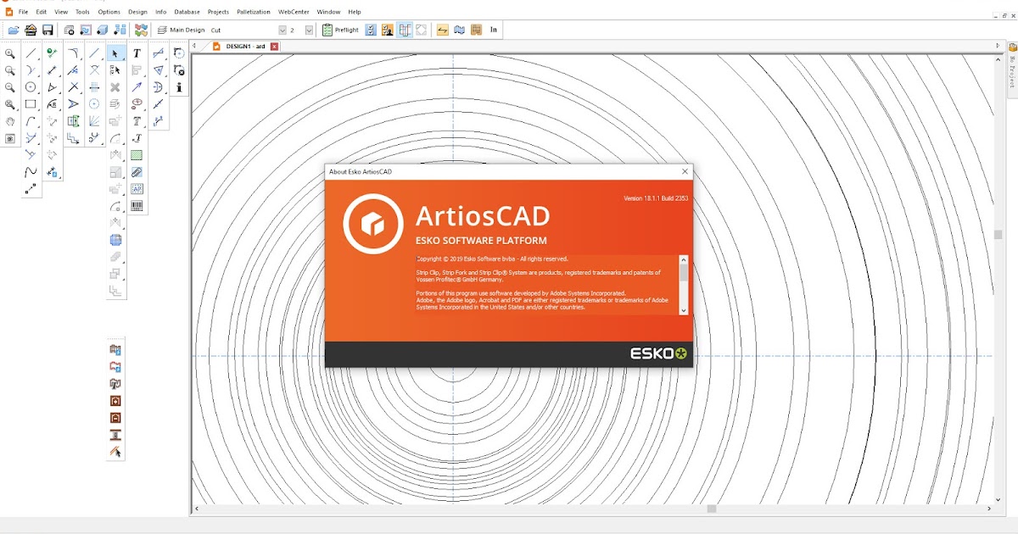The width and height of the screenshot is (1018, 534).
Task: Open the Preflight checklist tool
Action: tap(340, 30)
